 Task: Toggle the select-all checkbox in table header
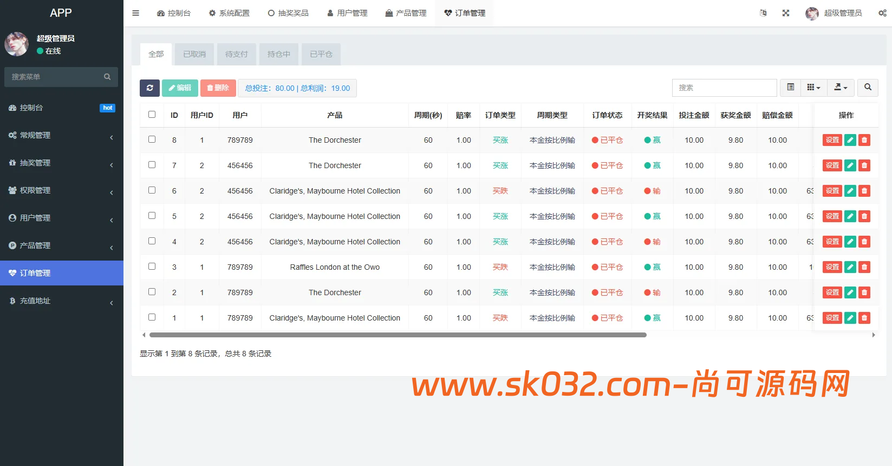point(152,115)
